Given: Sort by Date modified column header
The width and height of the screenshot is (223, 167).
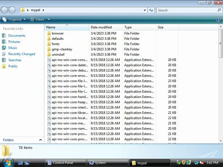Looking at the screenshot, I should 106,27.
